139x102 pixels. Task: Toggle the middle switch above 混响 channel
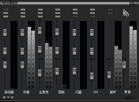57,13
